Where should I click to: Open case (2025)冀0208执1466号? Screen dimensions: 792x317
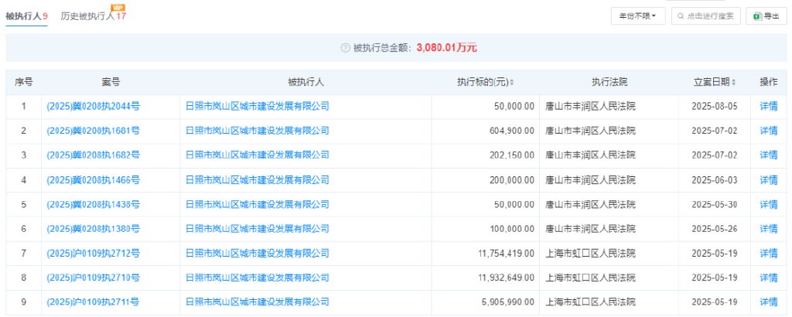click(x=93, y=179)
